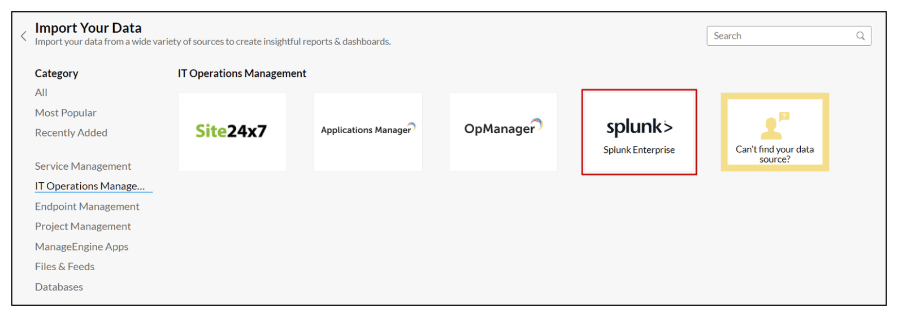Open the Databases category
The image size is (898, 317).
(59, 287)
